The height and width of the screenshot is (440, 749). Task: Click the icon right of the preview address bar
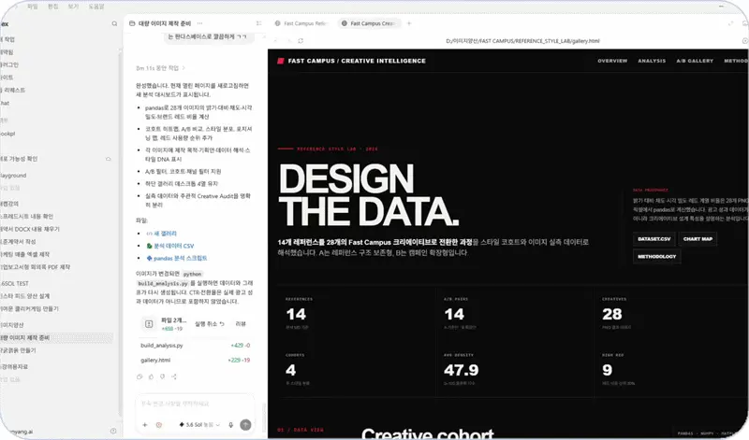[744, 41]
